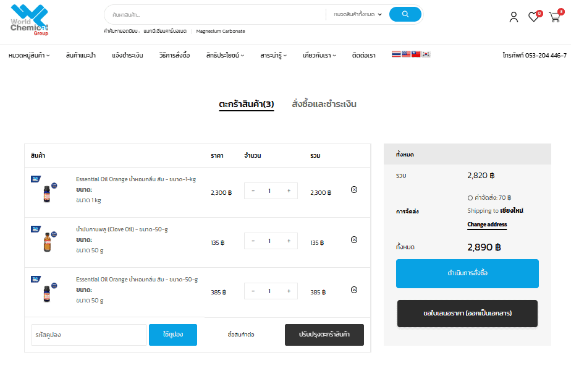Viewport: 571px width, 381px height.
Task: Open the user account icon
Action: 514,17
